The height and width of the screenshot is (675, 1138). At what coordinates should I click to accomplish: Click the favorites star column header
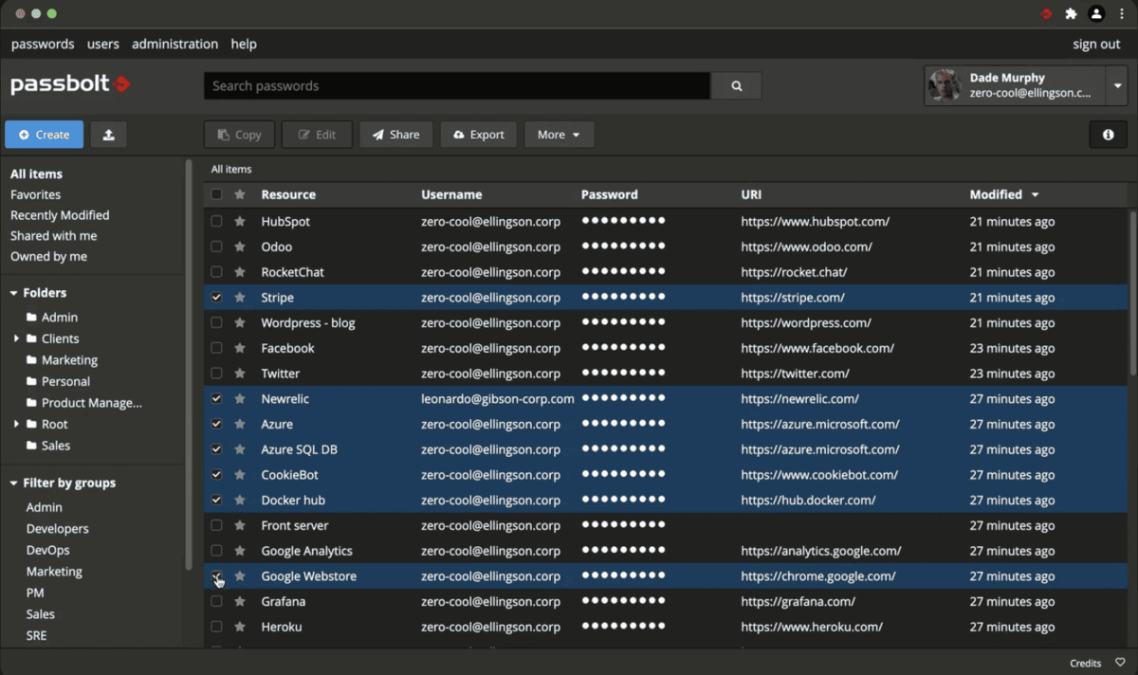click(x=240, y=194)
